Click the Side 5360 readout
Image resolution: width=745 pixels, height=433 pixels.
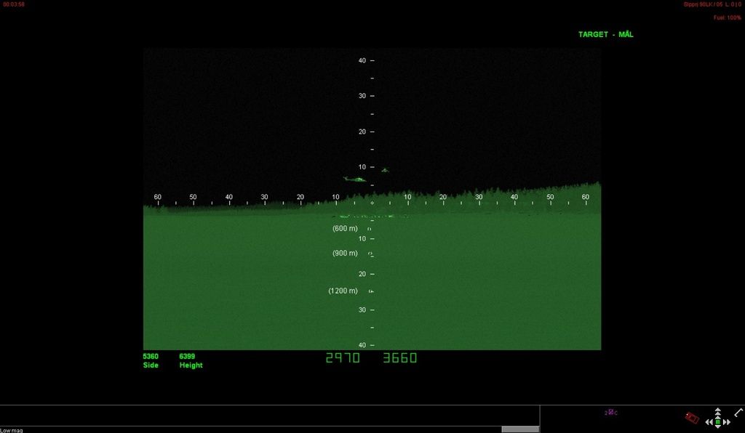151,360
